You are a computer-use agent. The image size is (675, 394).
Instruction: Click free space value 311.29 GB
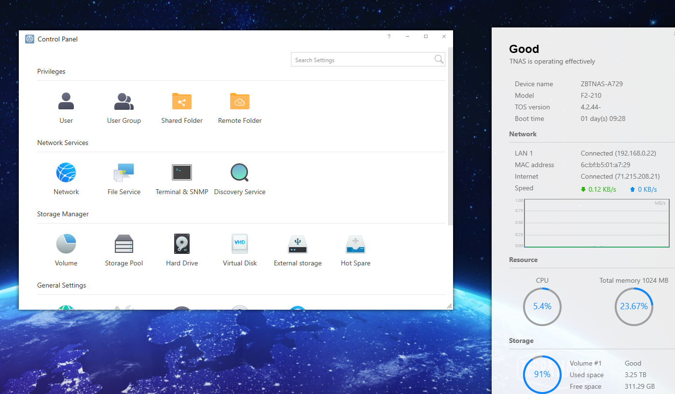(640, 386)
